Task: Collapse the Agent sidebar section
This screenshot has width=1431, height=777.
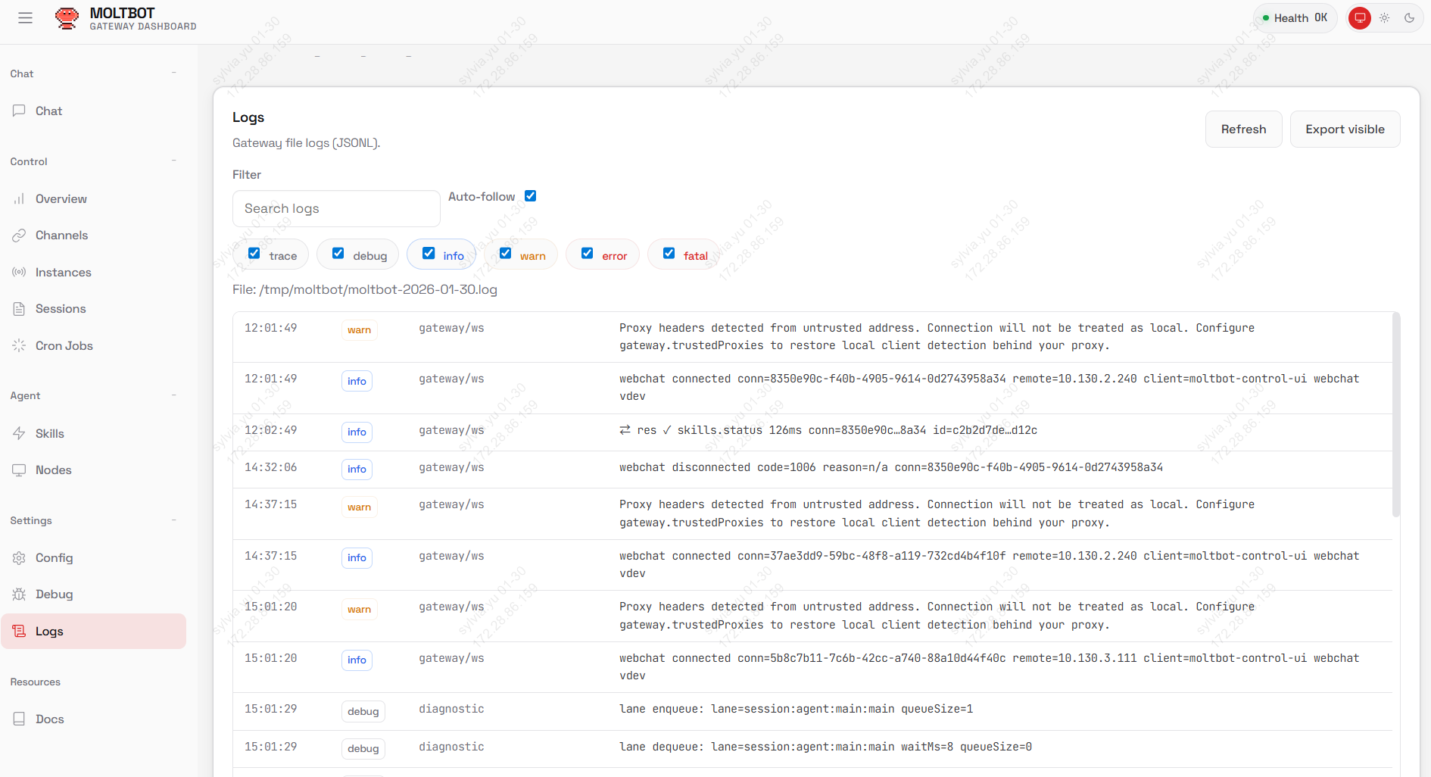Action: pyautogui.click(x=174, y=395)
